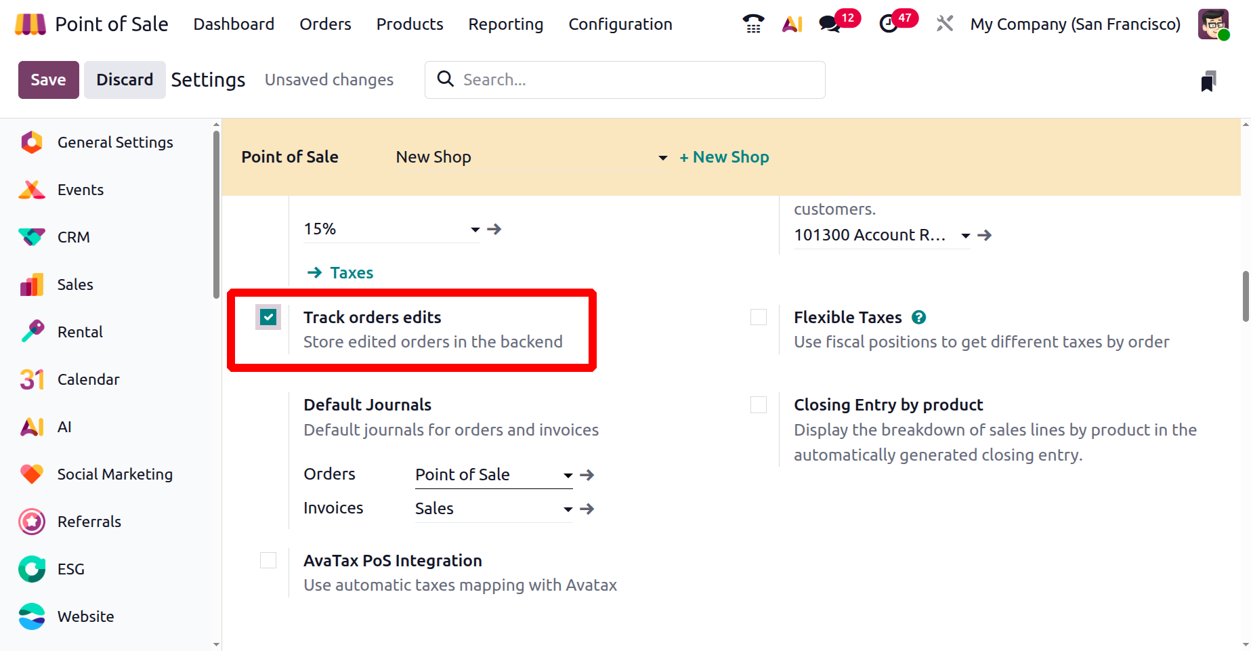Open the CRM settings section
The image size is (1251, 651).
(x=73, y=237)
